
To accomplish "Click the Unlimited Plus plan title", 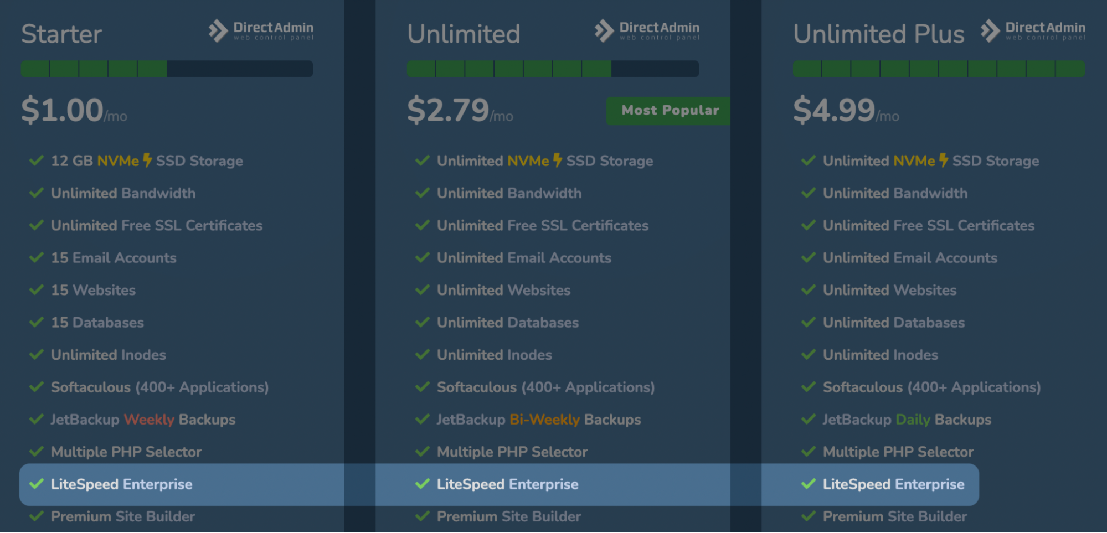I will point(879,34).
